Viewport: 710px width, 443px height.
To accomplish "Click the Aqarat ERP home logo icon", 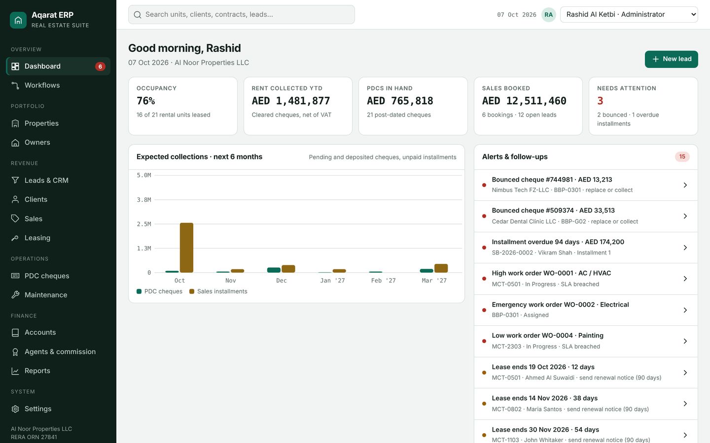I will pyautogui.click(x=18, y=20).
